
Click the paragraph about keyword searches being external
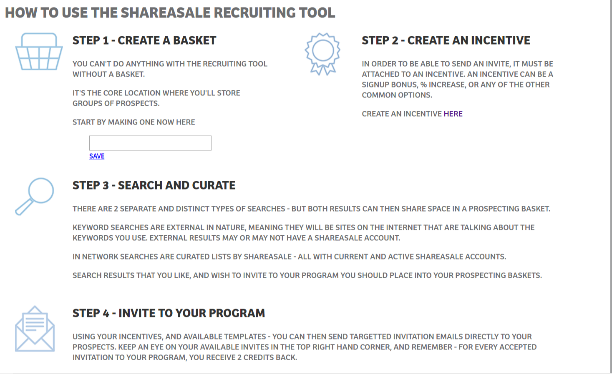tap(304, 232)
